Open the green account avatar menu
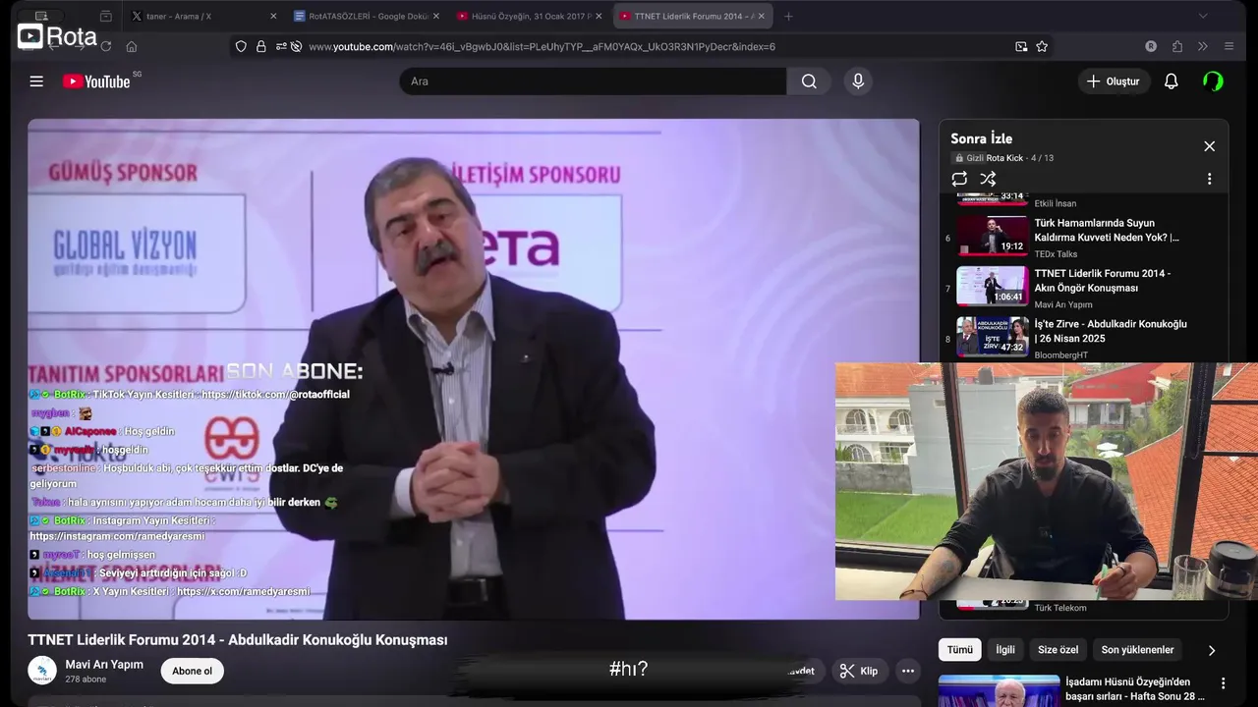Screen dimensions: 1258x707 [x=1213, y=82]
